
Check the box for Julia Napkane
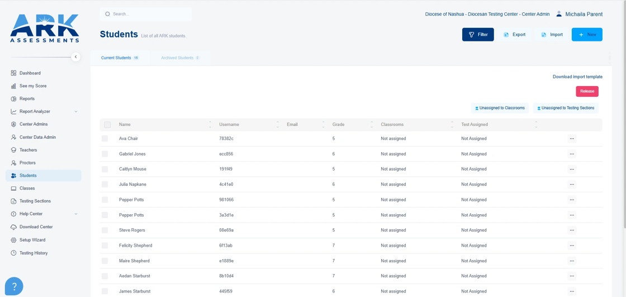click(105, 184)
